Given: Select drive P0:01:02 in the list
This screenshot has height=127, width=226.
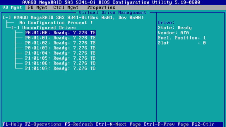Looking at the screenshot, I should click(60, 43).
